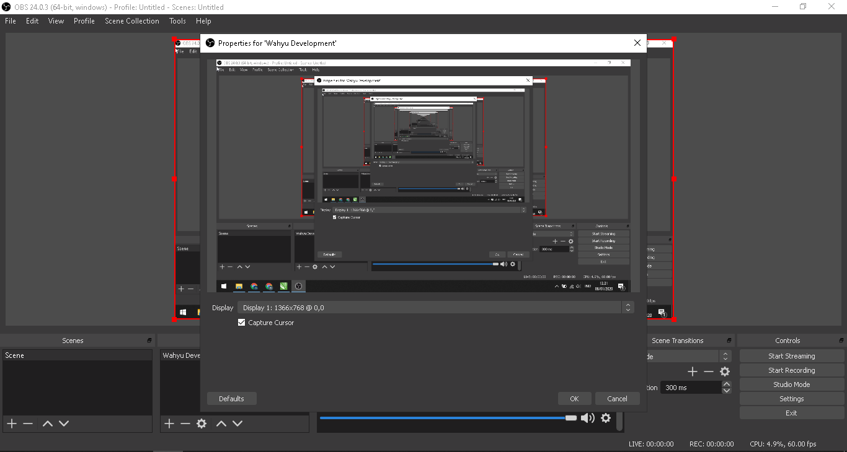Add a scene transition with plus icon

click(x=693, y=372)
